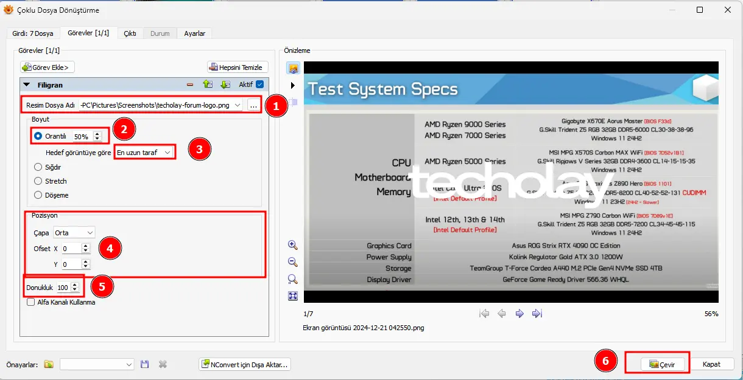Click the 56% zoom value
The height and width of the screenshot is (380, 743).
pyautogui.click(x=711, y=314)
